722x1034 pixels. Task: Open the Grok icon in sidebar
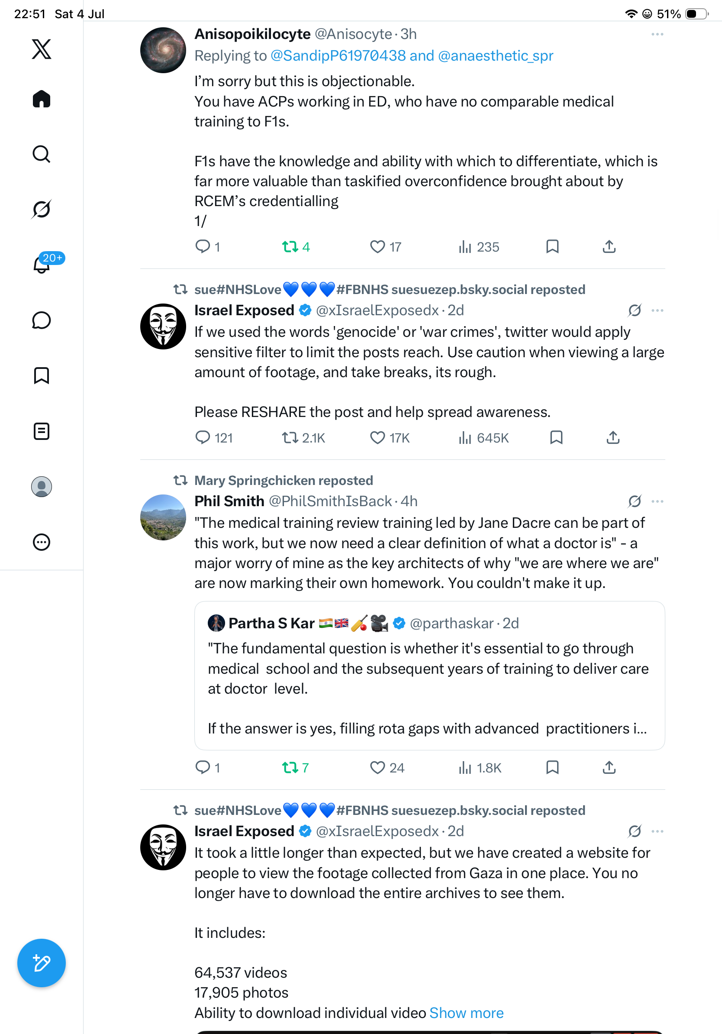click(42, 209)
